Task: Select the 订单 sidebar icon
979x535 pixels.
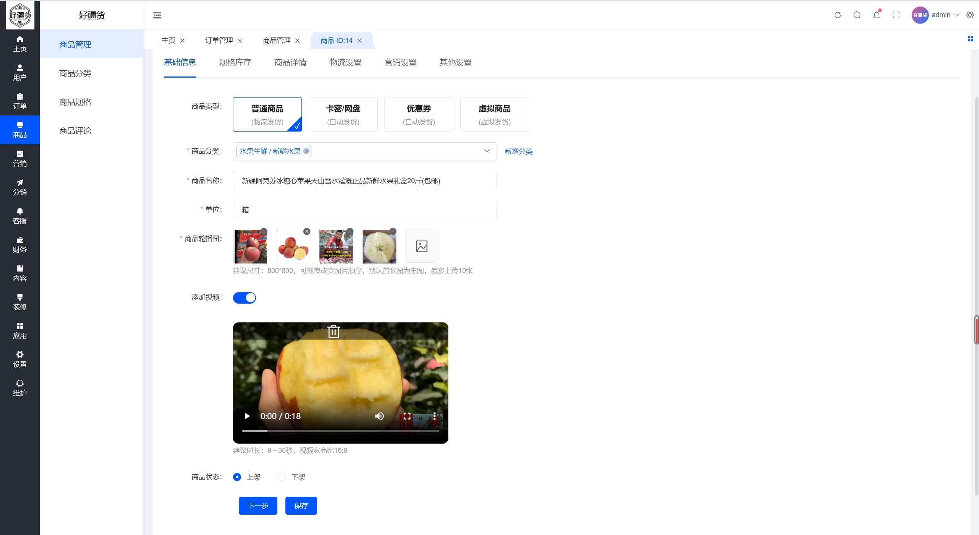Action: click(20, 101)
